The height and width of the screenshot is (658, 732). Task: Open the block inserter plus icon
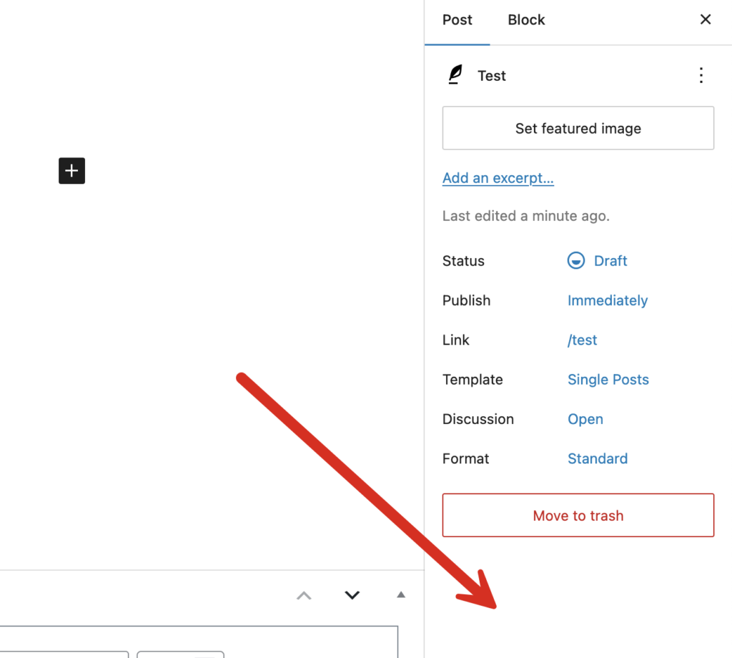click(71, 171)
